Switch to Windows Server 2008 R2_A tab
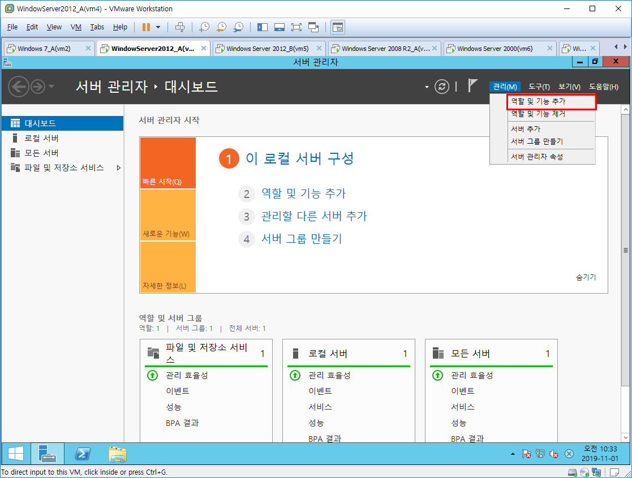 pyautogui.click(x=383, y=48)
